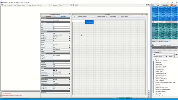Open pushed property dropdown
Viewport: 178px width, 100px height.
point(61,48)
